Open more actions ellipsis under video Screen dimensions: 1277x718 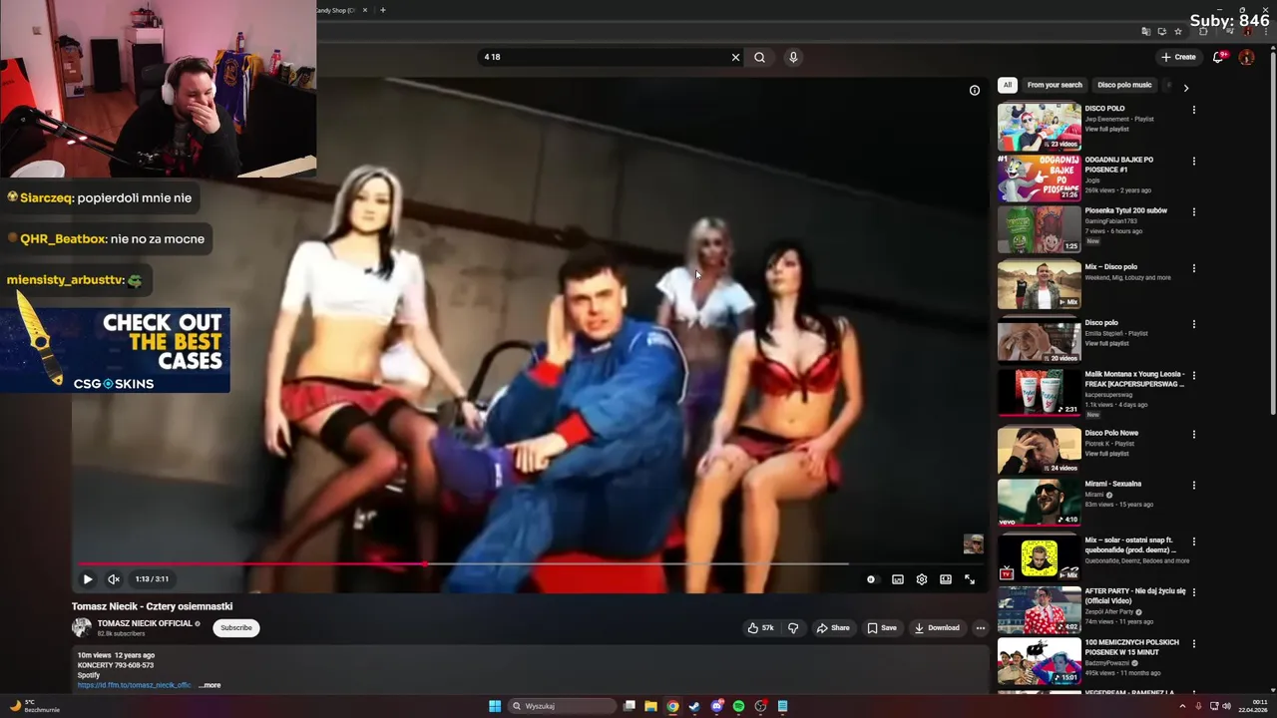[981, 627]
